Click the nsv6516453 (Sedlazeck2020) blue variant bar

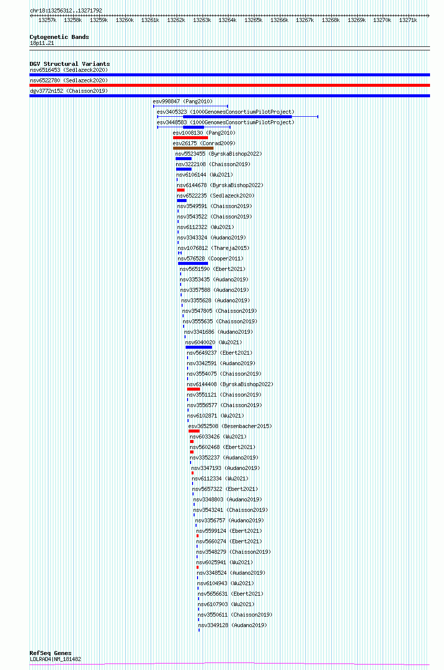coord(229,75)
